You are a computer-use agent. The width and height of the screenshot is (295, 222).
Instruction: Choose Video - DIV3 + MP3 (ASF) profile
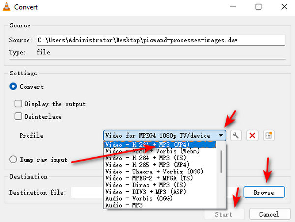[x=160, y=192]
